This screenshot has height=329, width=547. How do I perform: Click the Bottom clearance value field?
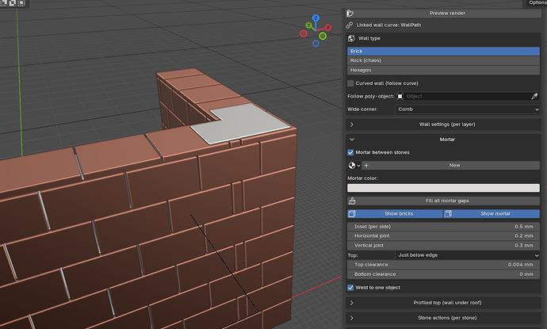point(443,274)
